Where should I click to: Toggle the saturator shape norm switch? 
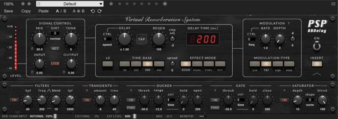(310, 100)
